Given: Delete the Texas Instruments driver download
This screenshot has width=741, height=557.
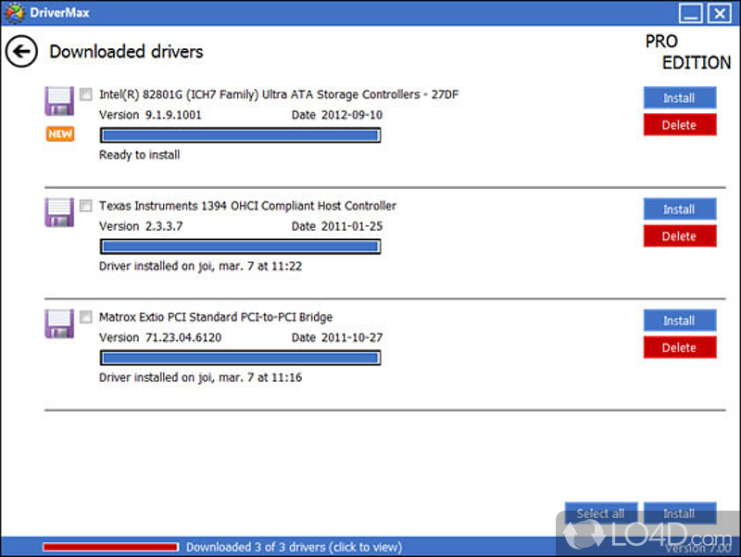Looking at the screenshot, I should point(680,235).
